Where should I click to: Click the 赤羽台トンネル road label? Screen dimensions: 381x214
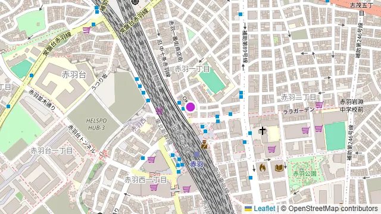[x=82, y=139]
